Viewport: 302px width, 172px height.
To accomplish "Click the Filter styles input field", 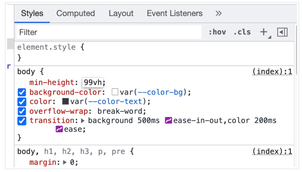I will [x=108, y=32].
